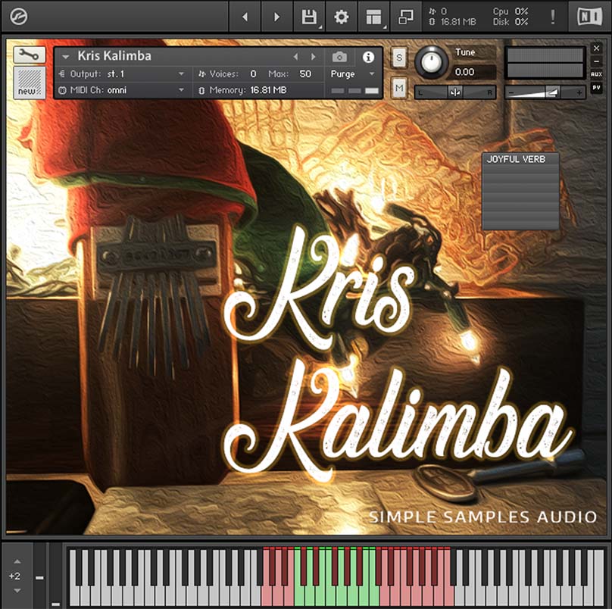Screen dimensions: 612x609
Task: Click the Native Instruments NI logo
Action: tap(589, 17)
